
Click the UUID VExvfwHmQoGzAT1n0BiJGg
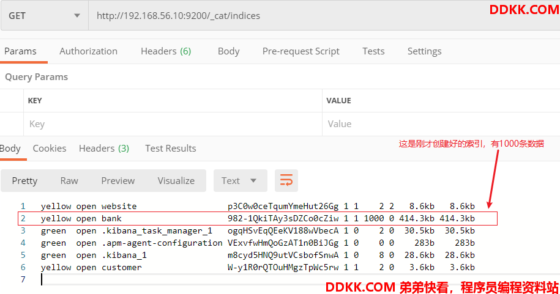pyautogui.click(x=283, y=243)
